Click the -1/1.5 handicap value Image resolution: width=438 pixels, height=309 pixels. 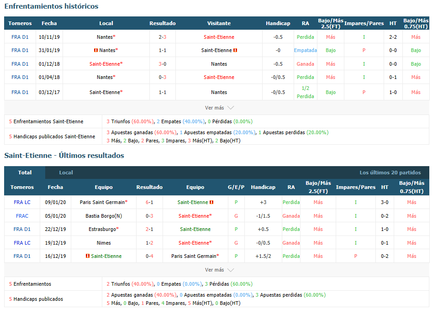point(263,216)
